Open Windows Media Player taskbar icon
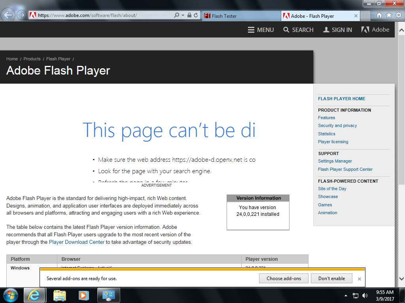 tap(84, 295)
